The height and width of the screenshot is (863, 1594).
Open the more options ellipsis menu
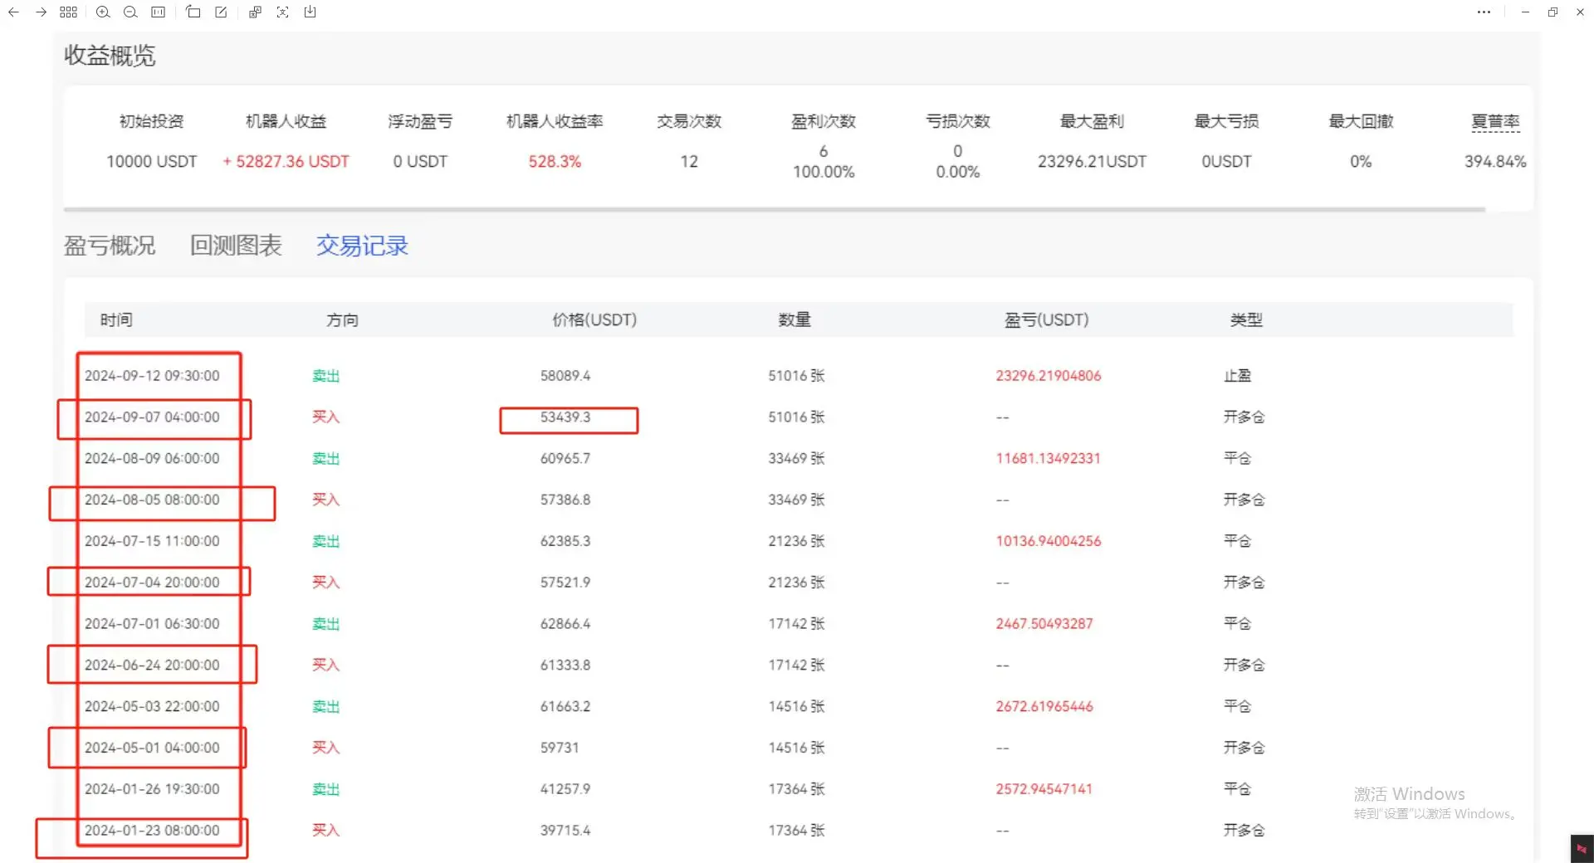pyautogui.click(x=1484, y=12)
